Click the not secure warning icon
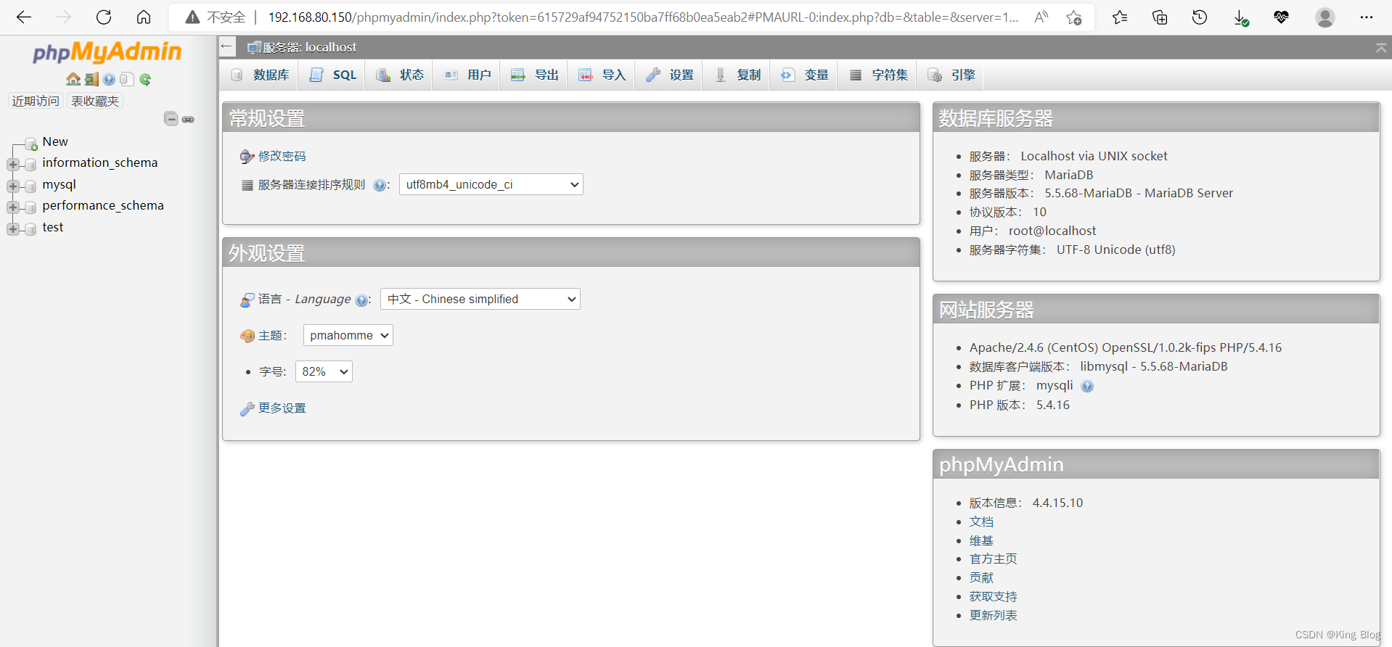The width and height of the screenshot is (1392, 647). (x=192, y=17)
